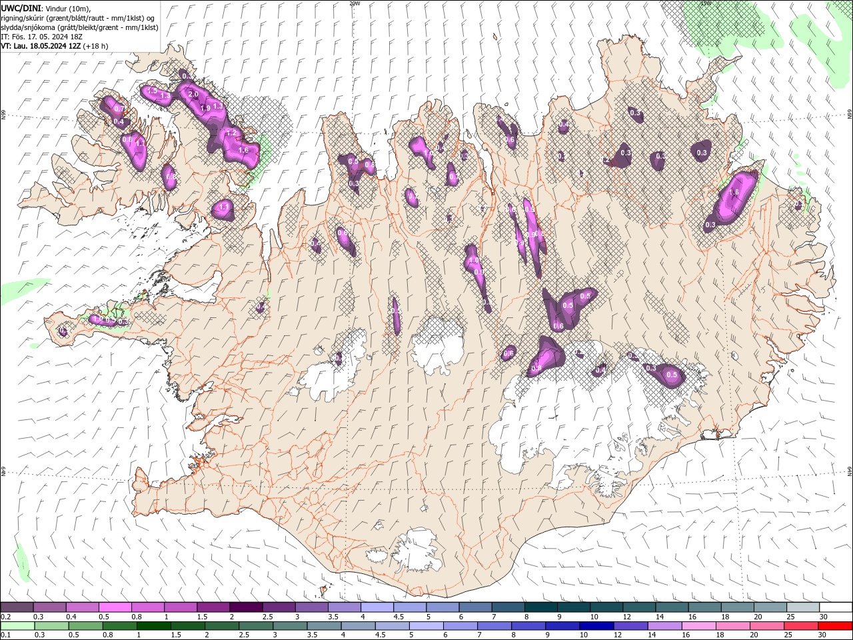Select purple-row legend swatch starting at 3
The image size is (853, 640).
tap(311, 607)
